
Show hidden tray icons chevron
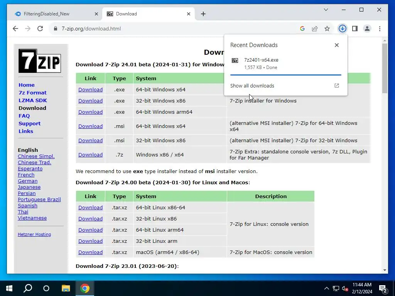click(x=326, y=288)
